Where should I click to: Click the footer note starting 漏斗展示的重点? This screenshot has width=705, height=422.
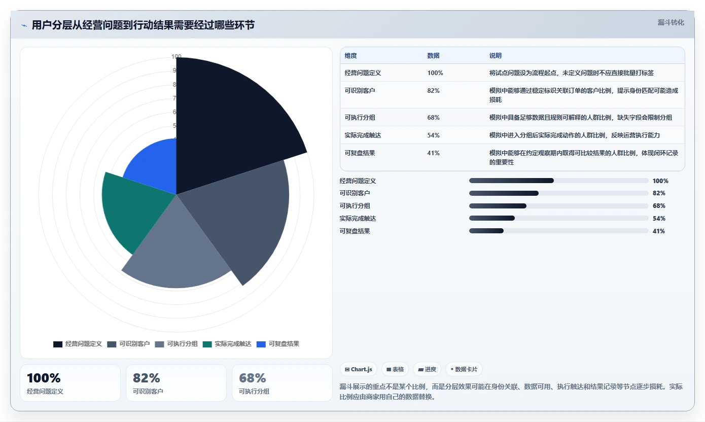(x=511, y=392)
